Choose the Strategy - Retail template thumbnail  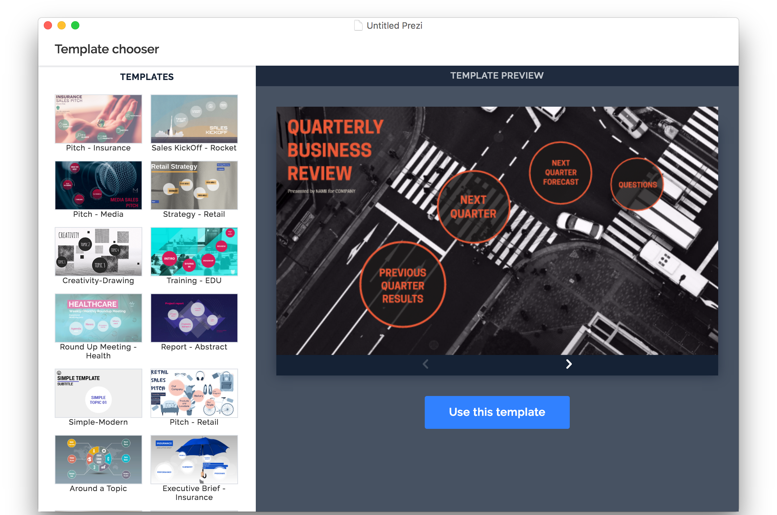click(x=194, y=185)
